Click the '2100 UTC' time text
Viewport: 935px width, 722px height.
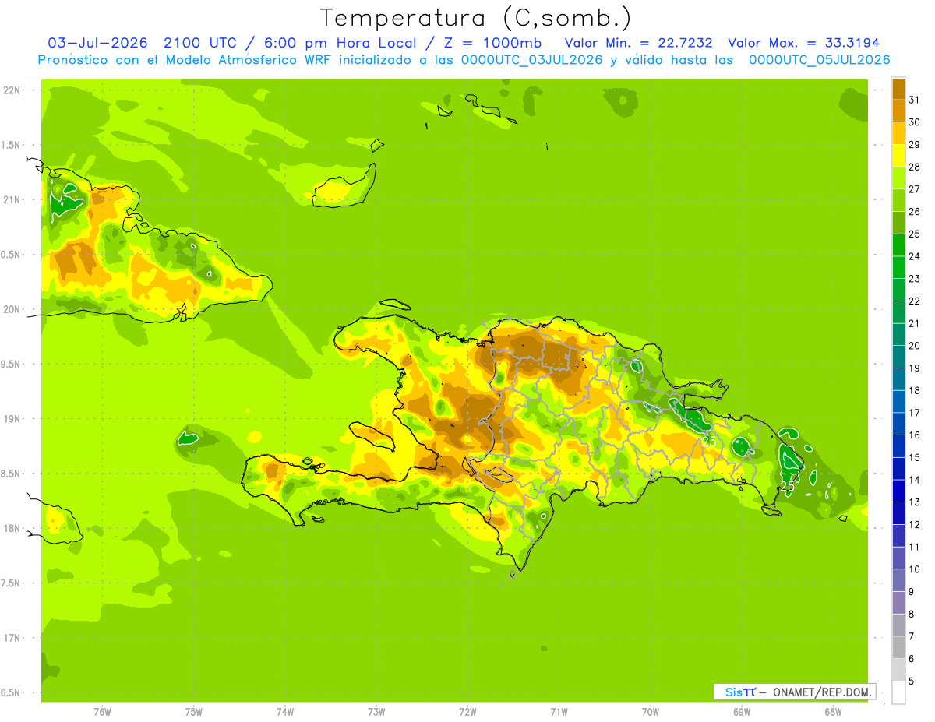(x=201, y=43)
